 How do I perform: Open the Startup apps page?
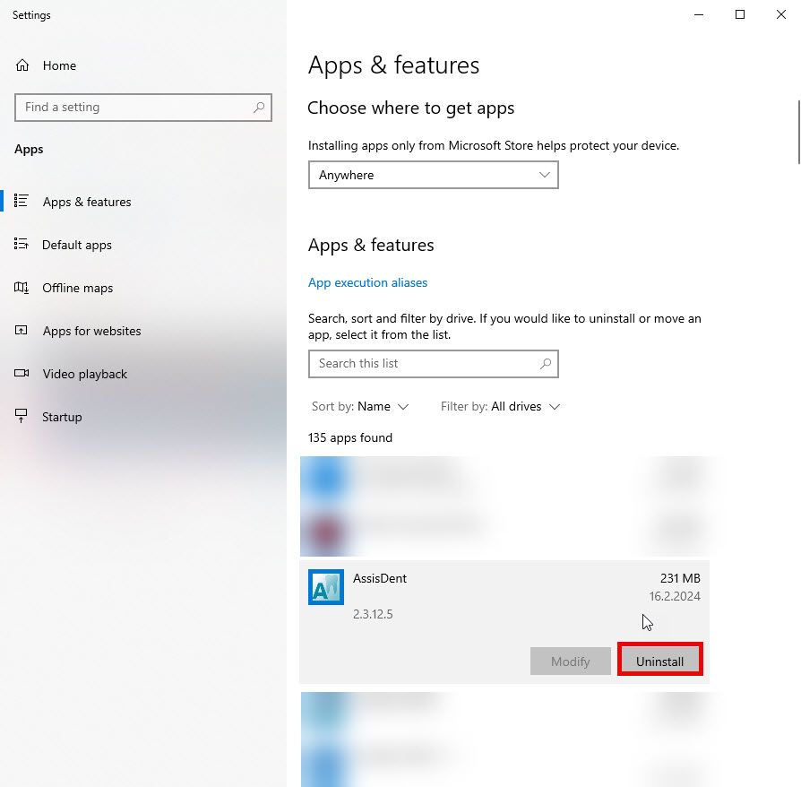click(x=62, y=417)
